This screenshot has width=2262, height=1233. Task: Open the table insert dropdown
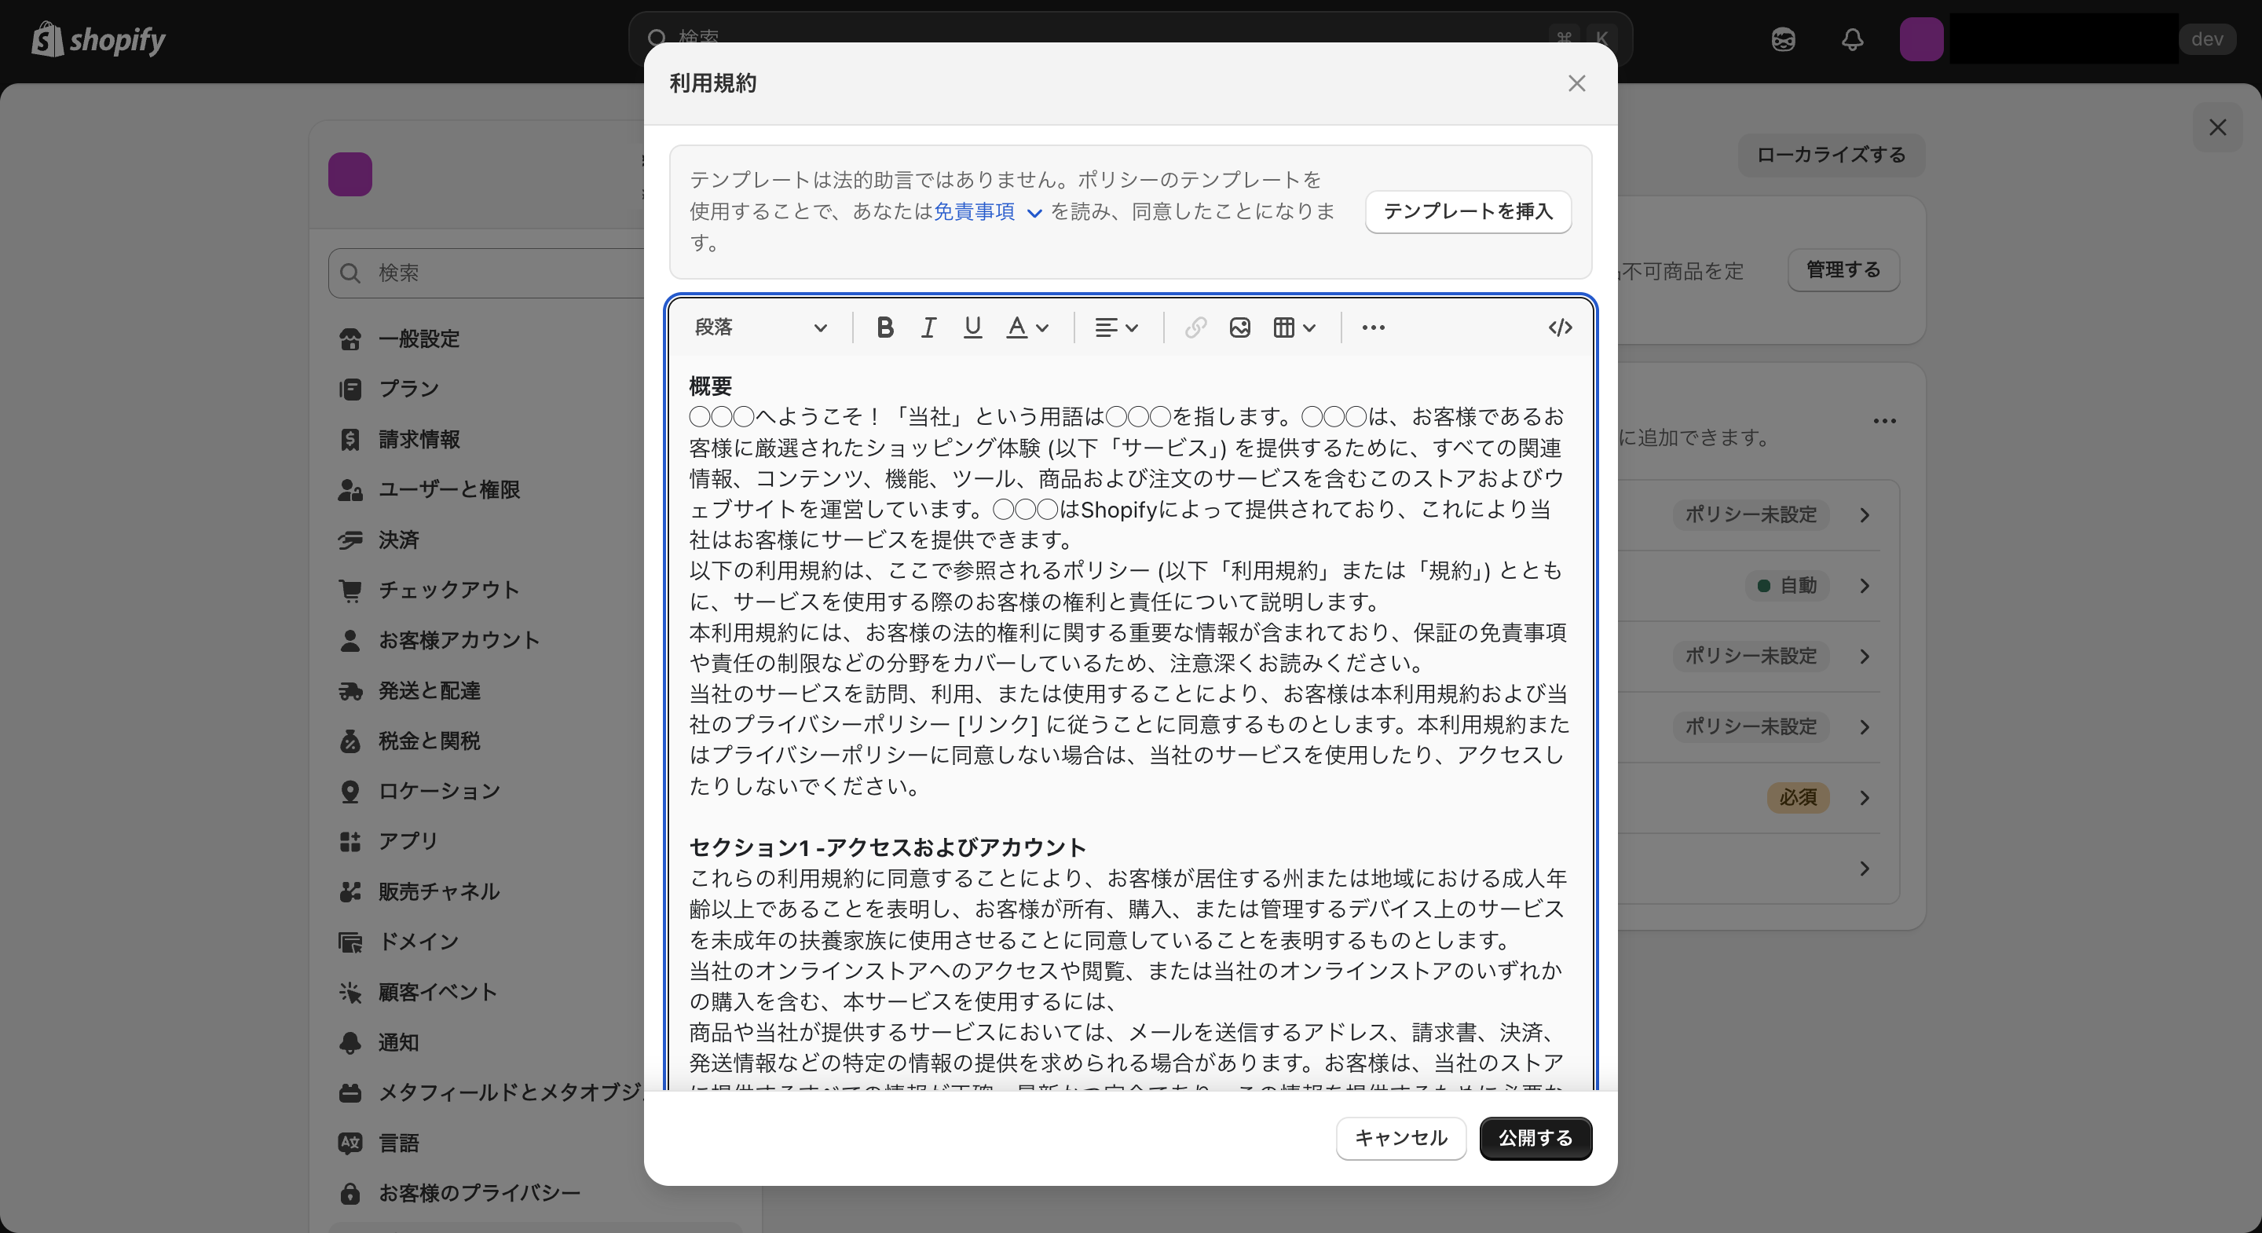coord(1292,327)
